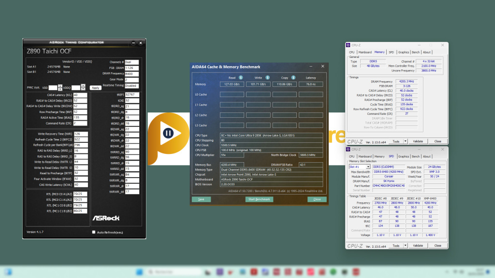Open Mainboard tab in CPU-Z SPD window
Image resolution: width=495 pixels, height=278 pixels.
coord(365,157)
